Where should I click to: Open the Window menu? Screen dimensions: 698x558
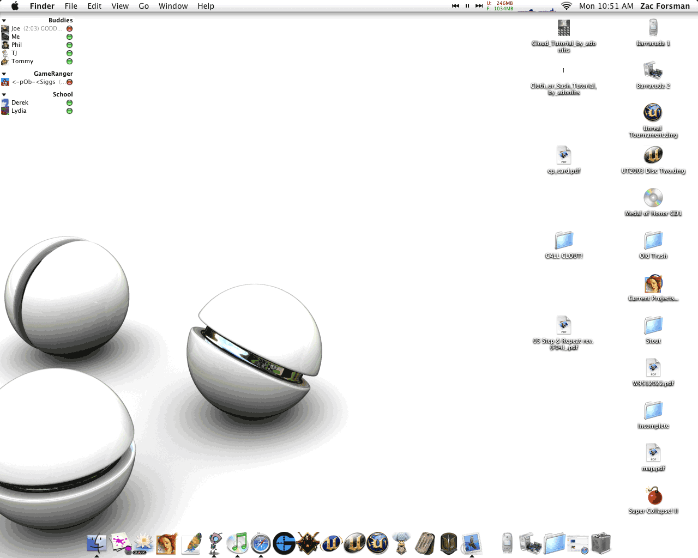pos(173,6)
